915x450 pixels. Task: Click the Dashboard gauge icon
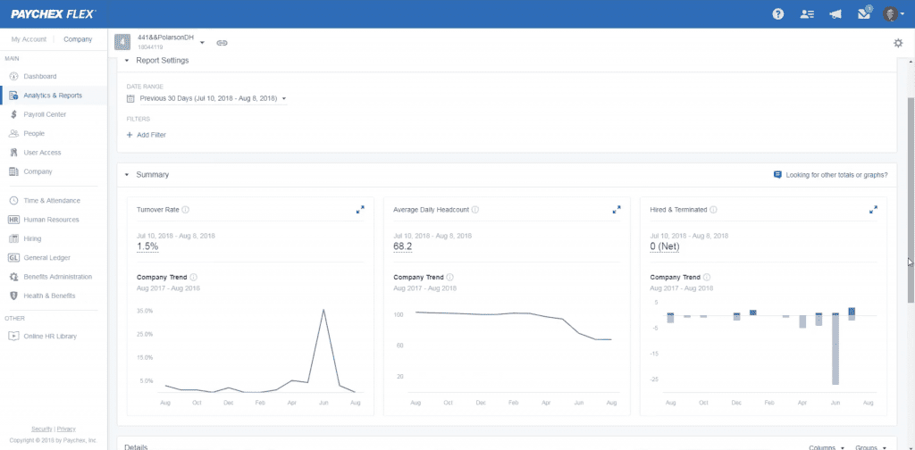click(x=14, y=77)
